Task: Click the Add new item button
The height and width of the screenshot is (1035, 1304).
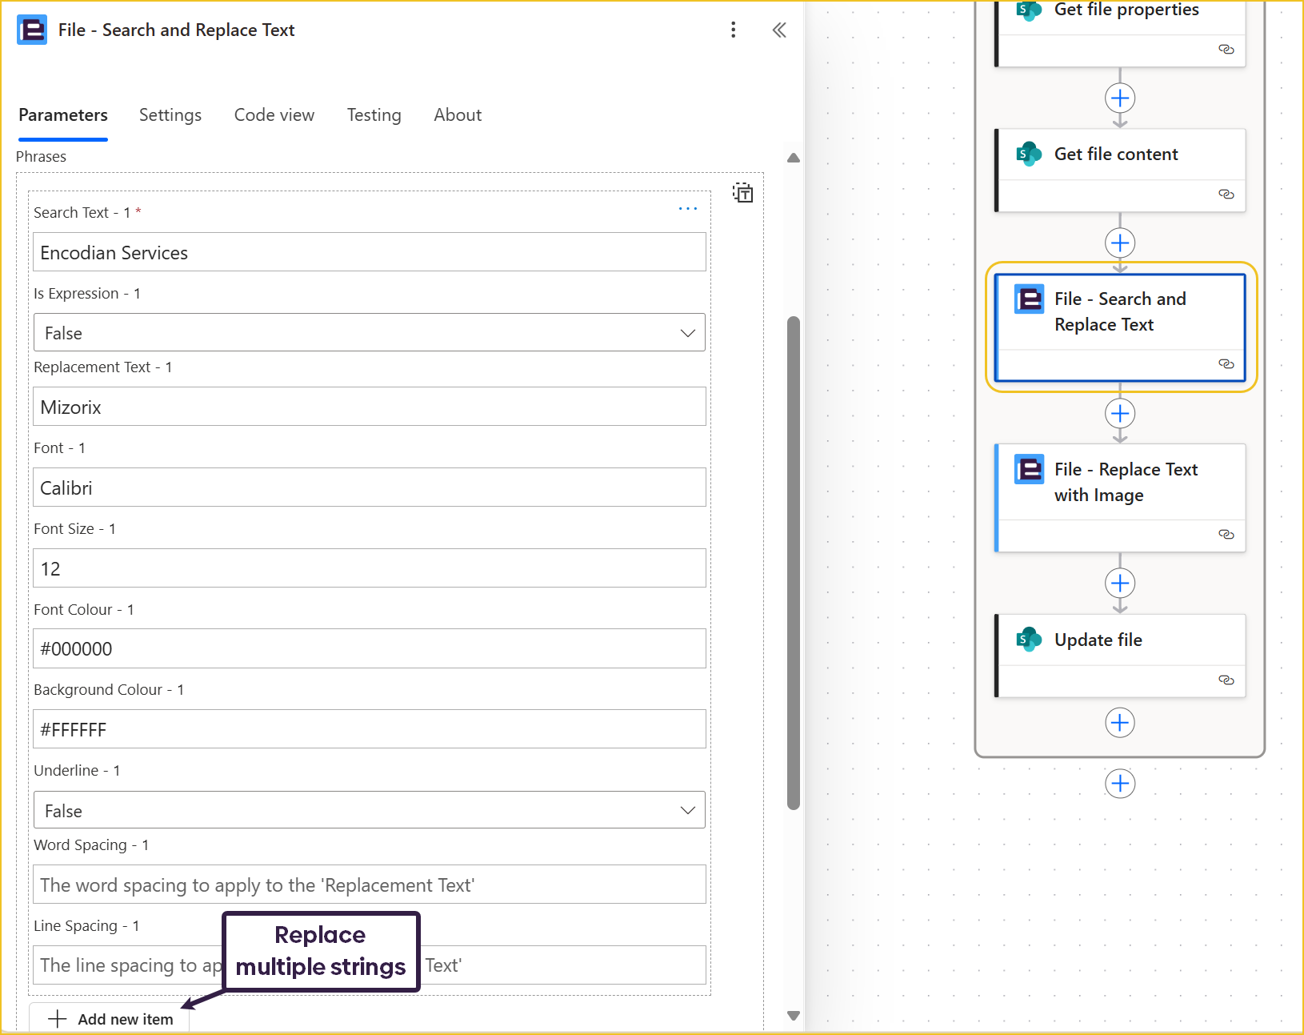Action: 111,1018
